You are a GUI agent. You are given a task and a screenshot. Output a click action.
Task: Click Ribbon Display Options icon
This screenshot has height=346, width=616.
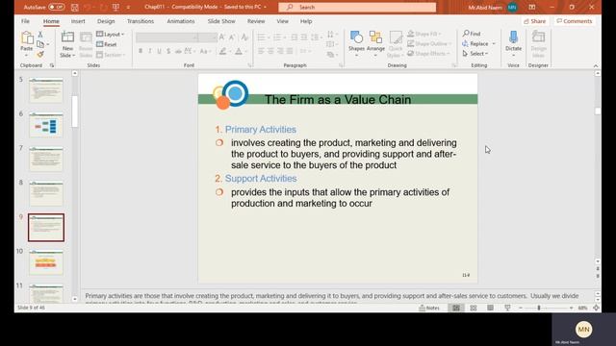click(532, 7)
